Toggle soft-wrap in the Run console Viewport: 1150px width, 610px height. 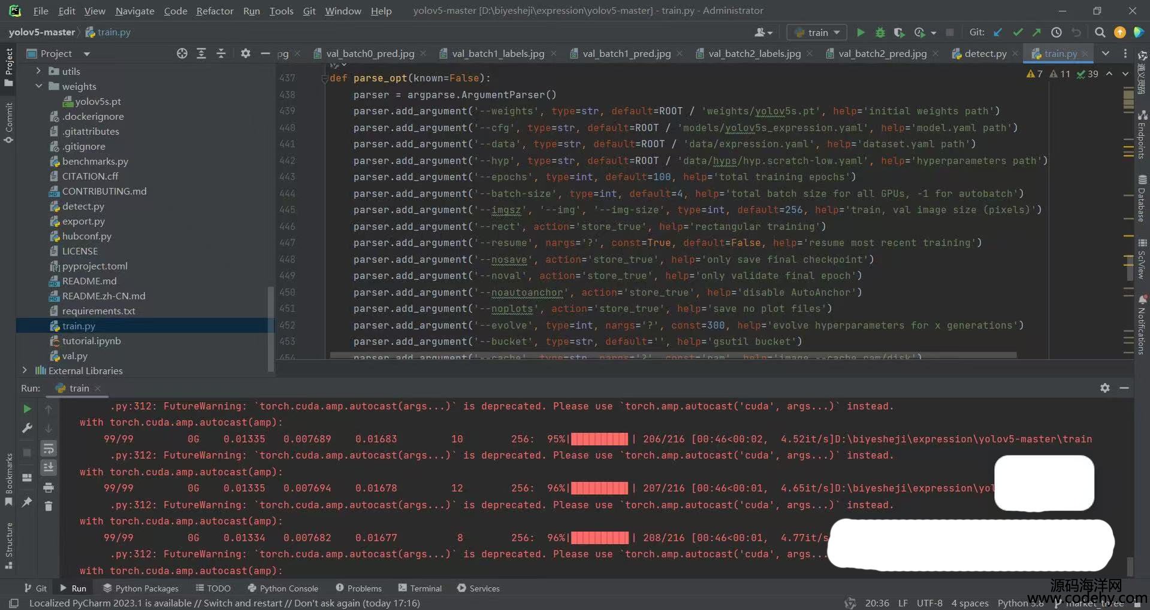click(x=49, y=448)
